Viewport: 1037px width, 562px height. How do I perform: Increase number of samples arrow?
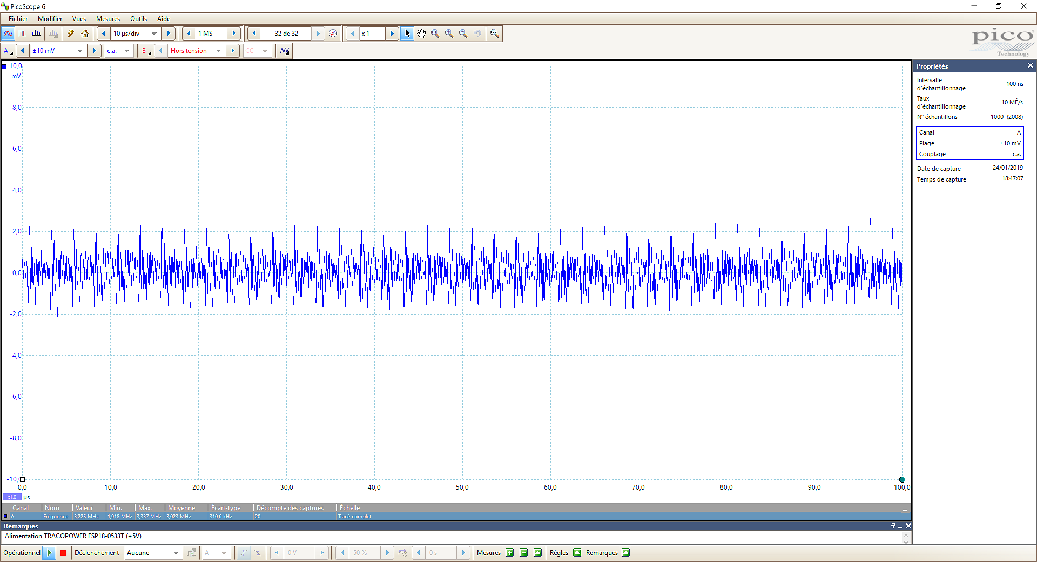(x=234, y=34)
